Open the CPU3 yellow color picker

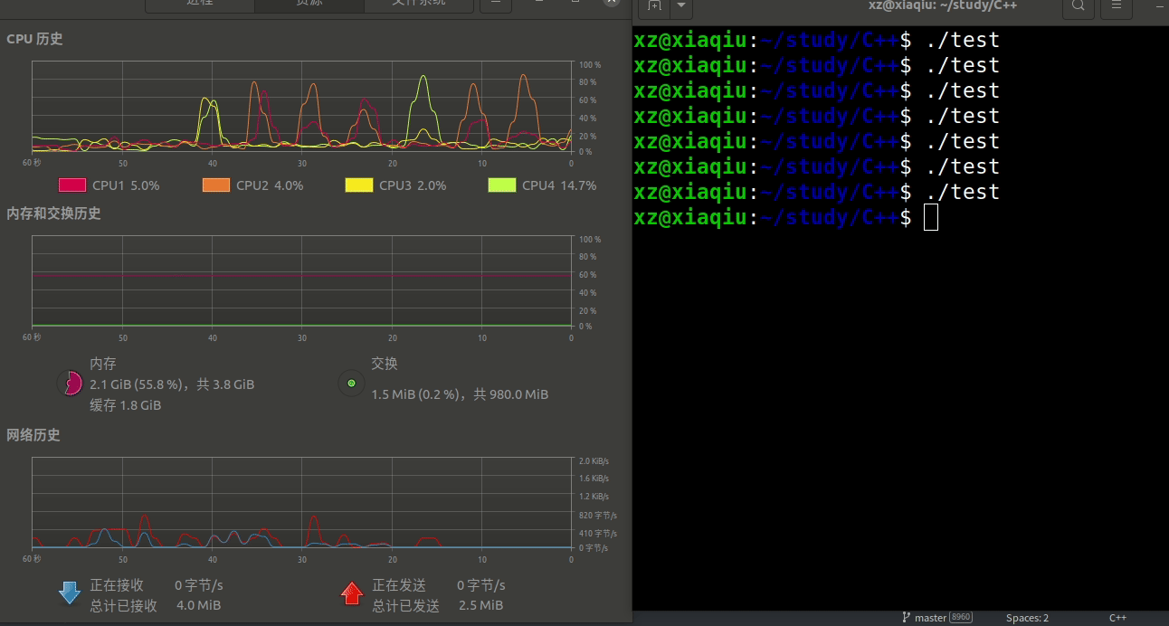pyautogui.click(x=359, y=185)
